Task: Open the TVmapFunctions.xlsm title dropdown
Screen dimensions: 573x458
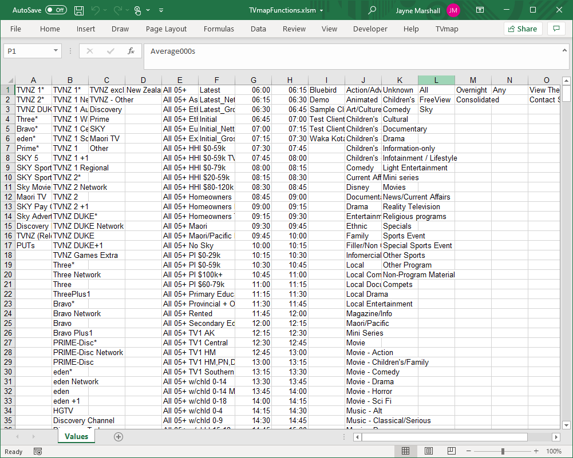Action: 322,11
